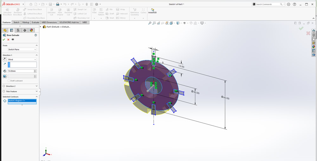Open the DimXpertManager crosshair tab
The height and width of the screenshot is (161, 317).
25,30
